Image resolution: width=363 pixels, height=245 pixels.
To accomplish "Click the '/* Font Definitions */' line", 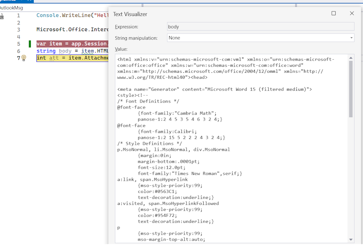I will [148, 101].
